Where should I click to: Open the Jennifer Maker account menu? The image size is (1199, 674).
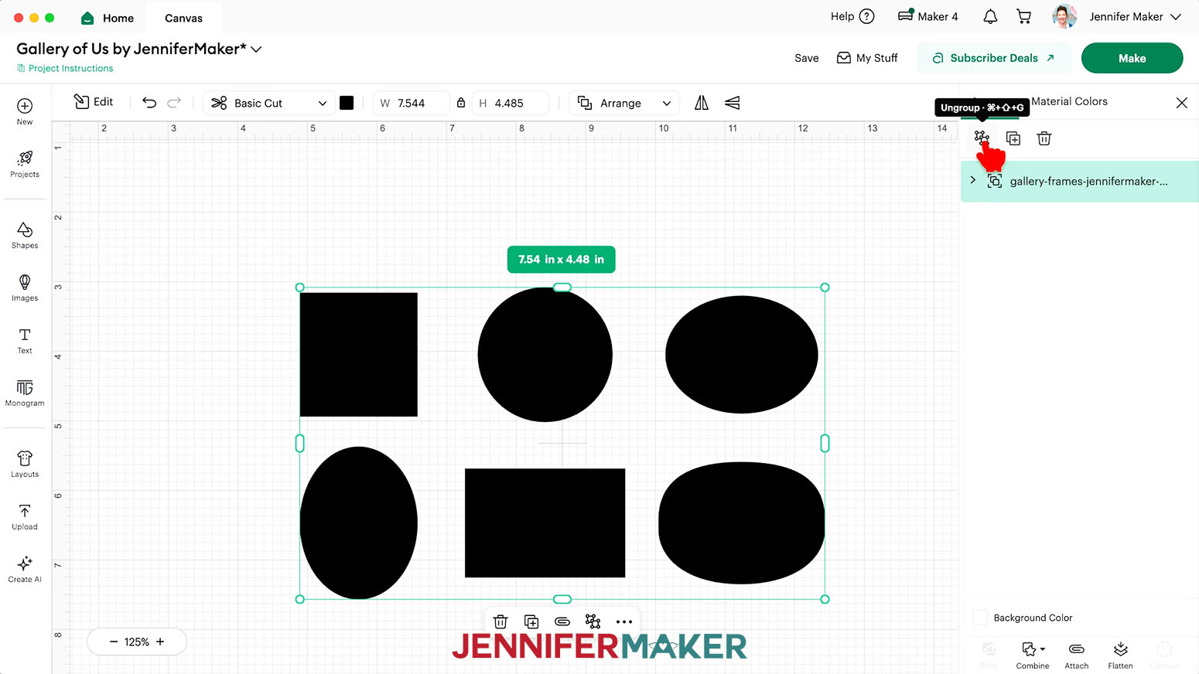tap(1135, 16)
